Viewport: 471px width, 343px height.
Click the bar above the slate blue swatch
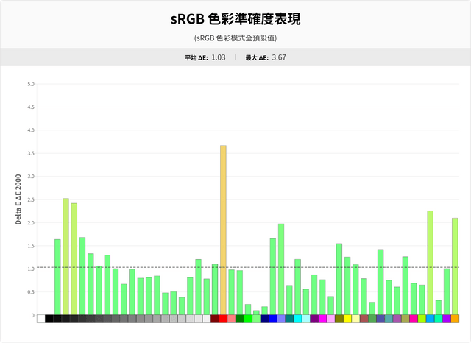point(380,282)
